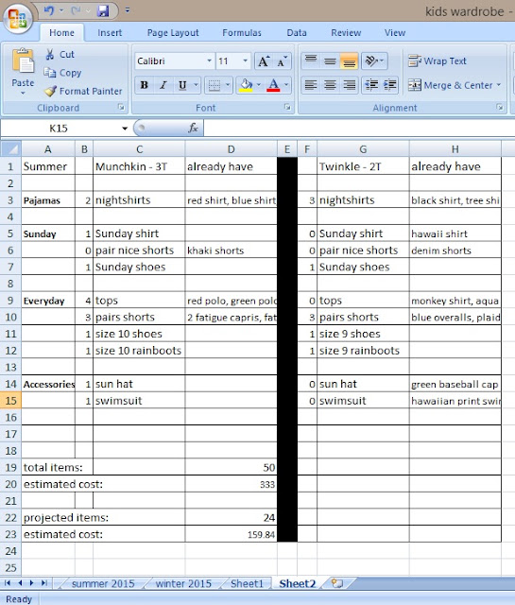Open the Formulas tab
Screen dimensions: 515x605
tap(242, 33)
